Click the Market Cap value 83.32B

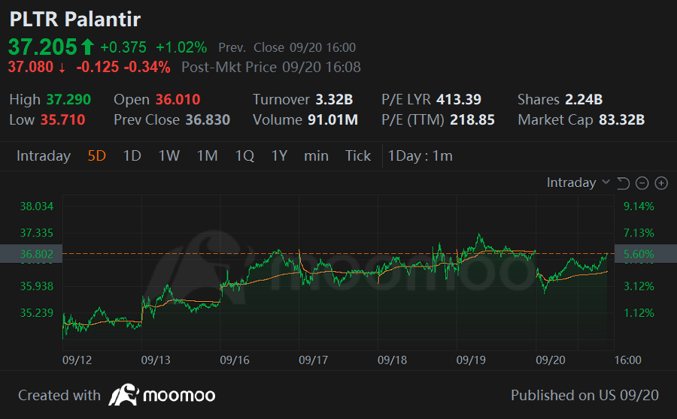[622, 120]
